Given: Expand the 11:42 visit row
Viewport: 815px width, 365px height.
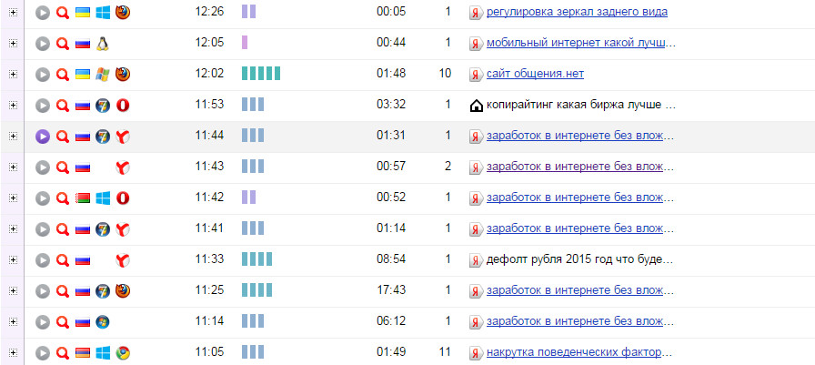Looking at the screenshot, I should click(13, 198).
